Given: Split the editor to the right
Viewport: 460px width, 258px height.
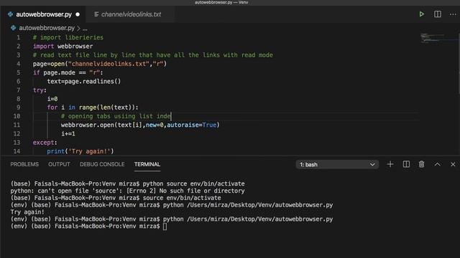Looking at the screenshot, I should [x=438, y=14].
